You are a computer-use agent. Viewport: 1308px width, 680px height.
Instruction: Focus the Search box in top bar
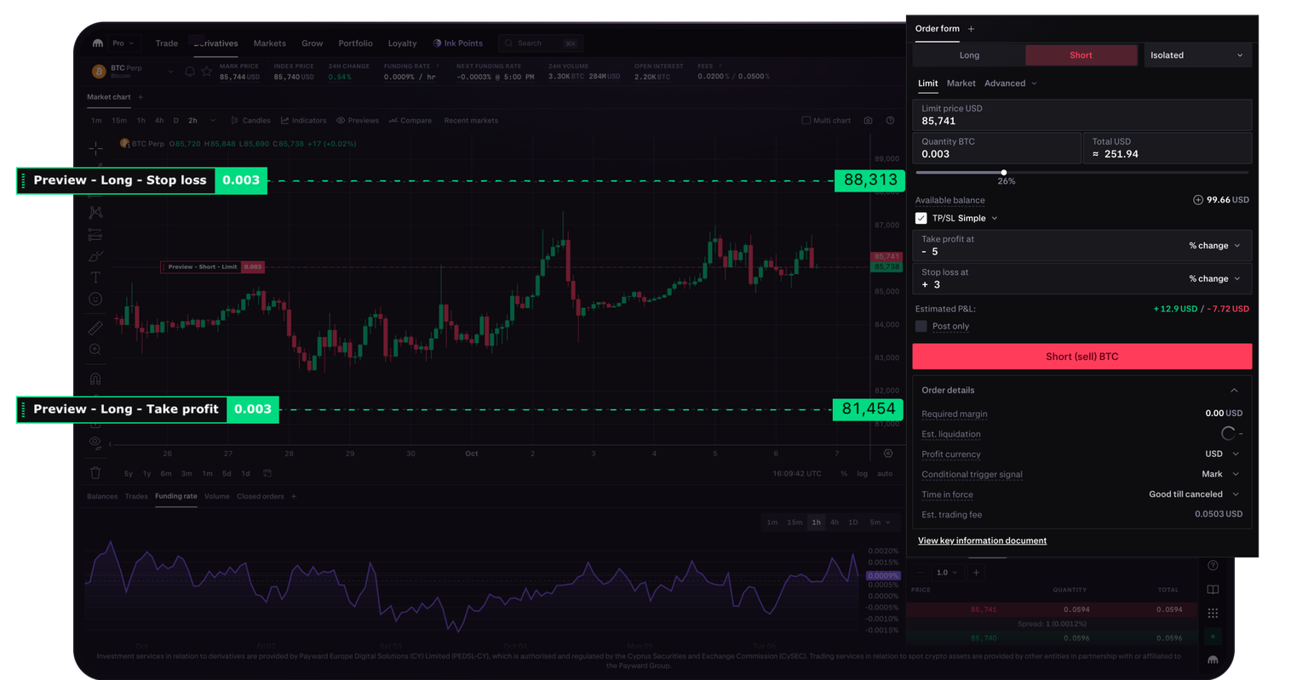tap(540, 43)
